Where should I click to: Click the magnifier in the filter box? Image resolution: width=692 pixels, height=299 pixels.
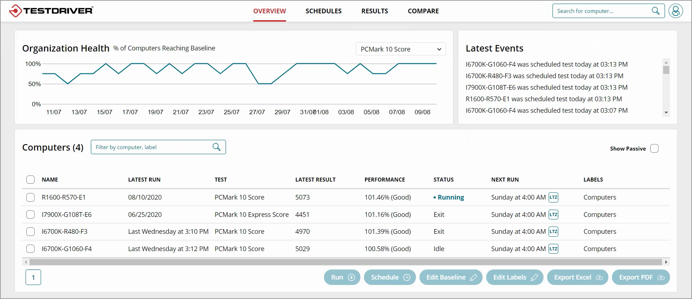coord(217,147)
